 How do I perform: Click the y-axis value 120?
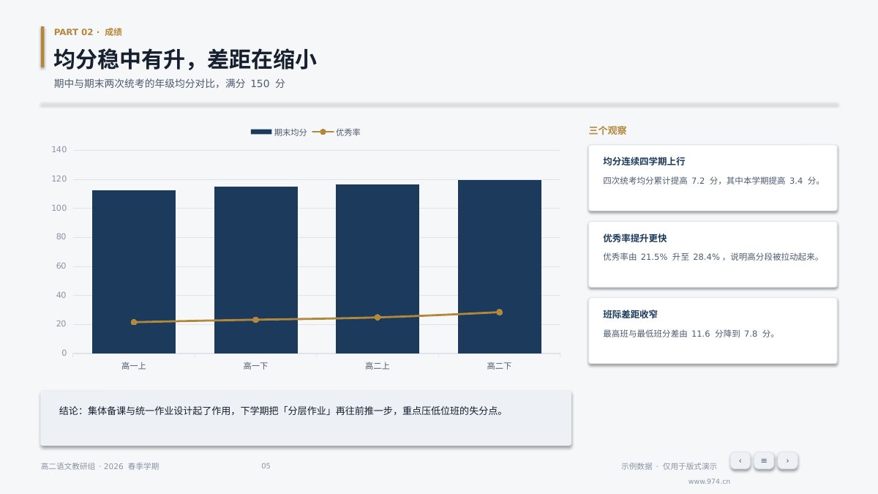pyautogui.click(x=59, y=179)
